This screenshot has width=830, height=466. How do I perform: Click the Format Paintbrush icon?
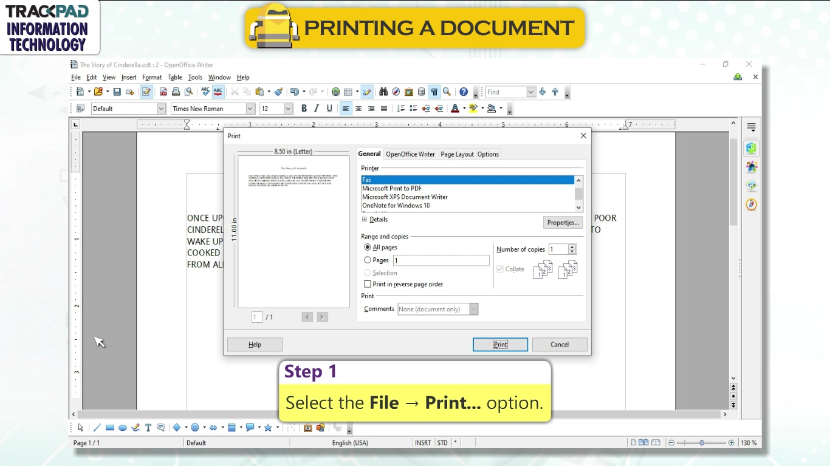(278, 92)
